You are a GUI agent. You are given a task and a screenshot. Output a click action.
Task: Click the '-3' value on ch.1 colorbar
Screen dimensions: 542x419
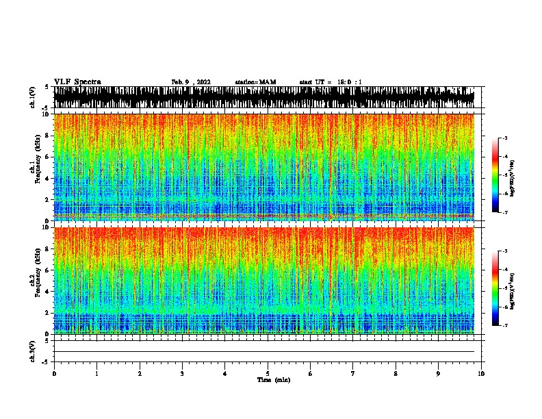504,138
